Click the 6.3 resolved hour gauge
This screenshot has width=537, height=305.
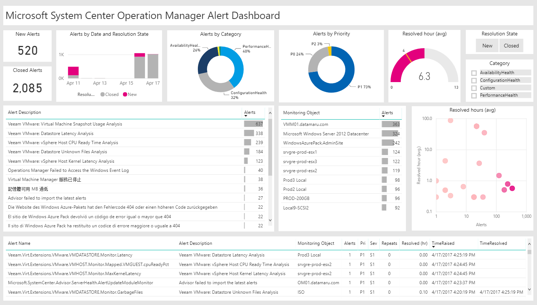(425, 66)
